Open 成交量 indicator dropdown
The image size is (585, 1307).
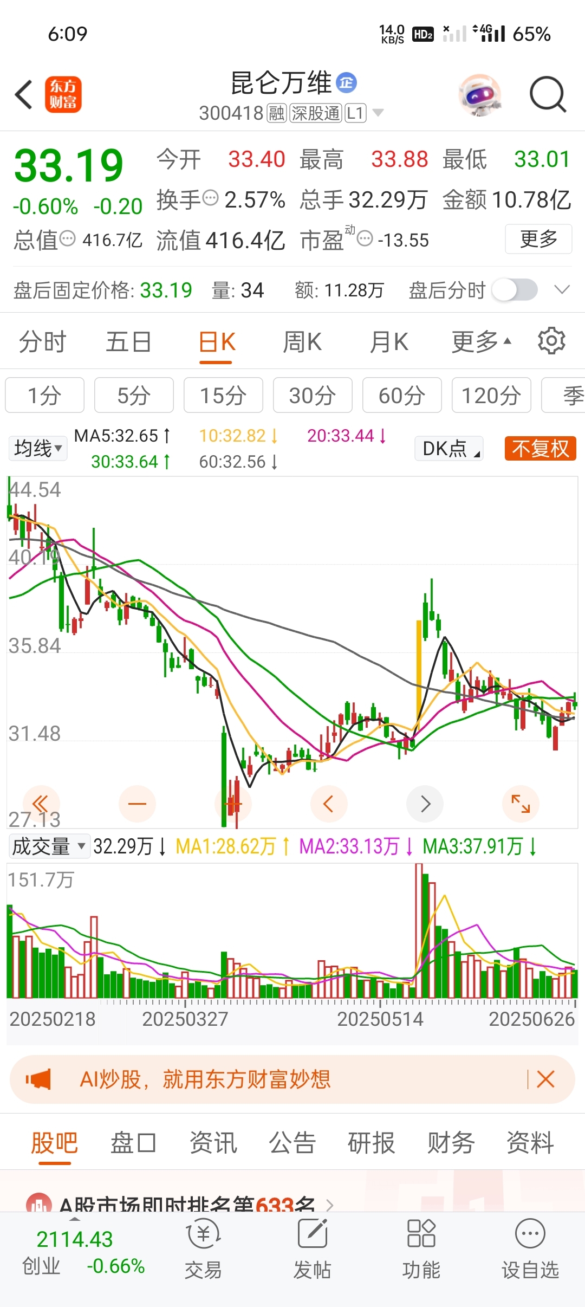(x=49, y=846)
